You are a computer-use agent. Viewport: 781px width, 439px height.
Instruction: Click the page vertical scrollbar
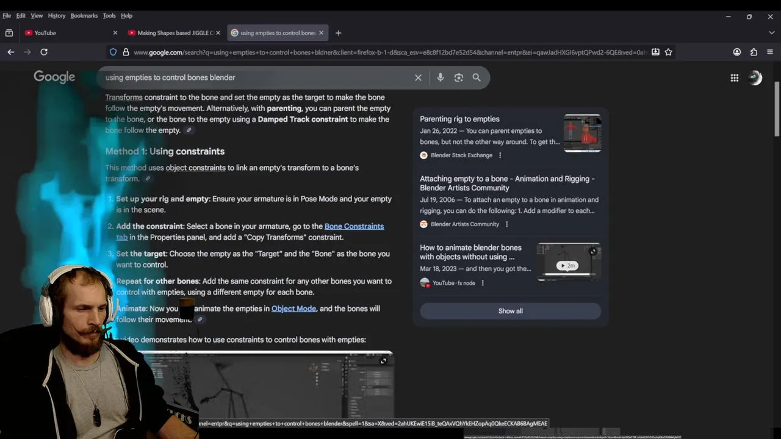click(777, 109)
